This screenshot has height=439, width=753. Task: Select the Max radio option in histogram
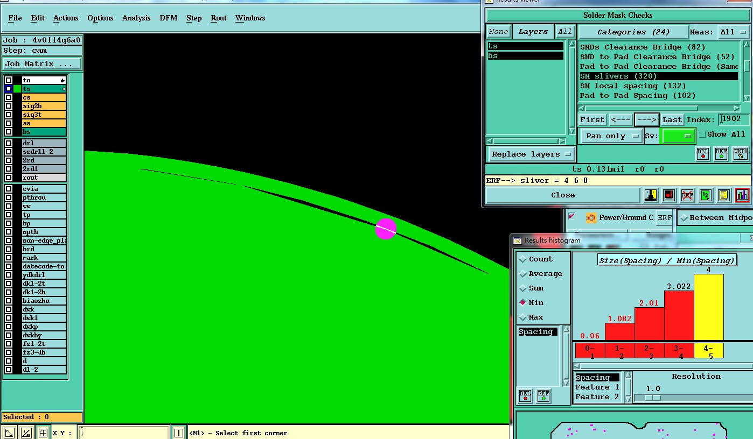(x=522, y=317)
